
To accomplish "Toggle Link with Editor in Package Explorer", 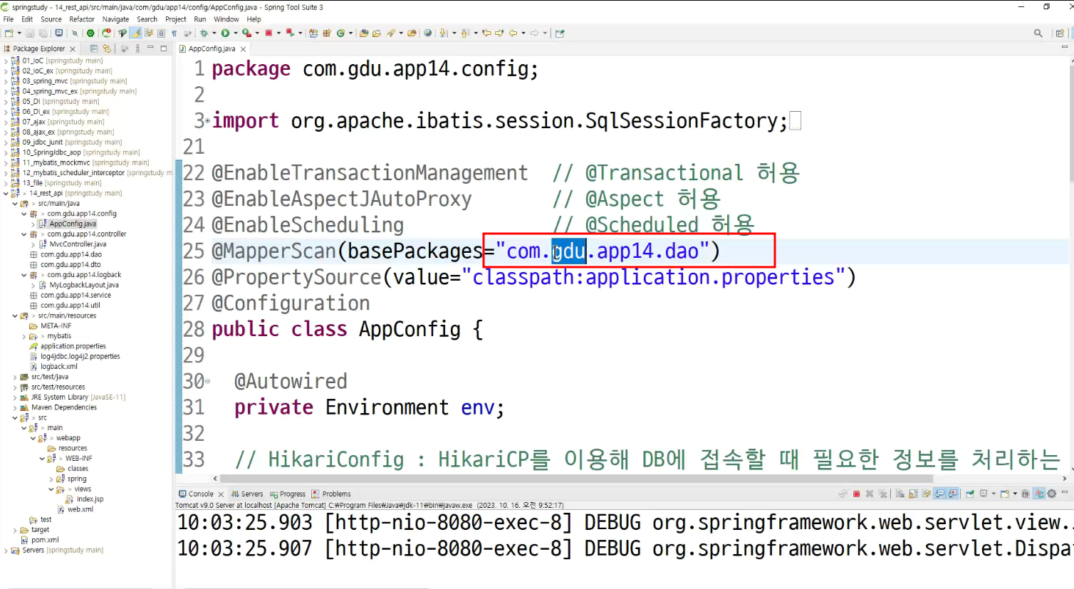I will point(107,48).
